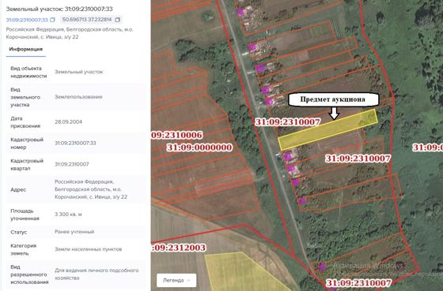Copy coordinates 50.696713 37.232814 via copy icon
Screen dimensions: 443x291
118,20
